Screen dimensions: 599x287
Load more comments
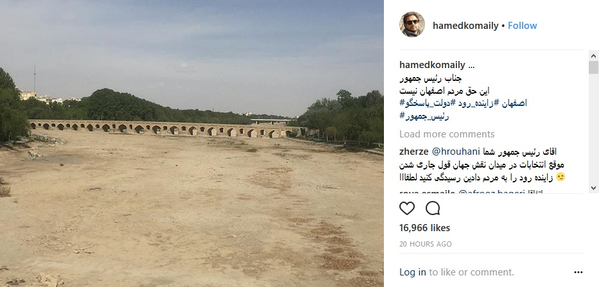(447, 134)
